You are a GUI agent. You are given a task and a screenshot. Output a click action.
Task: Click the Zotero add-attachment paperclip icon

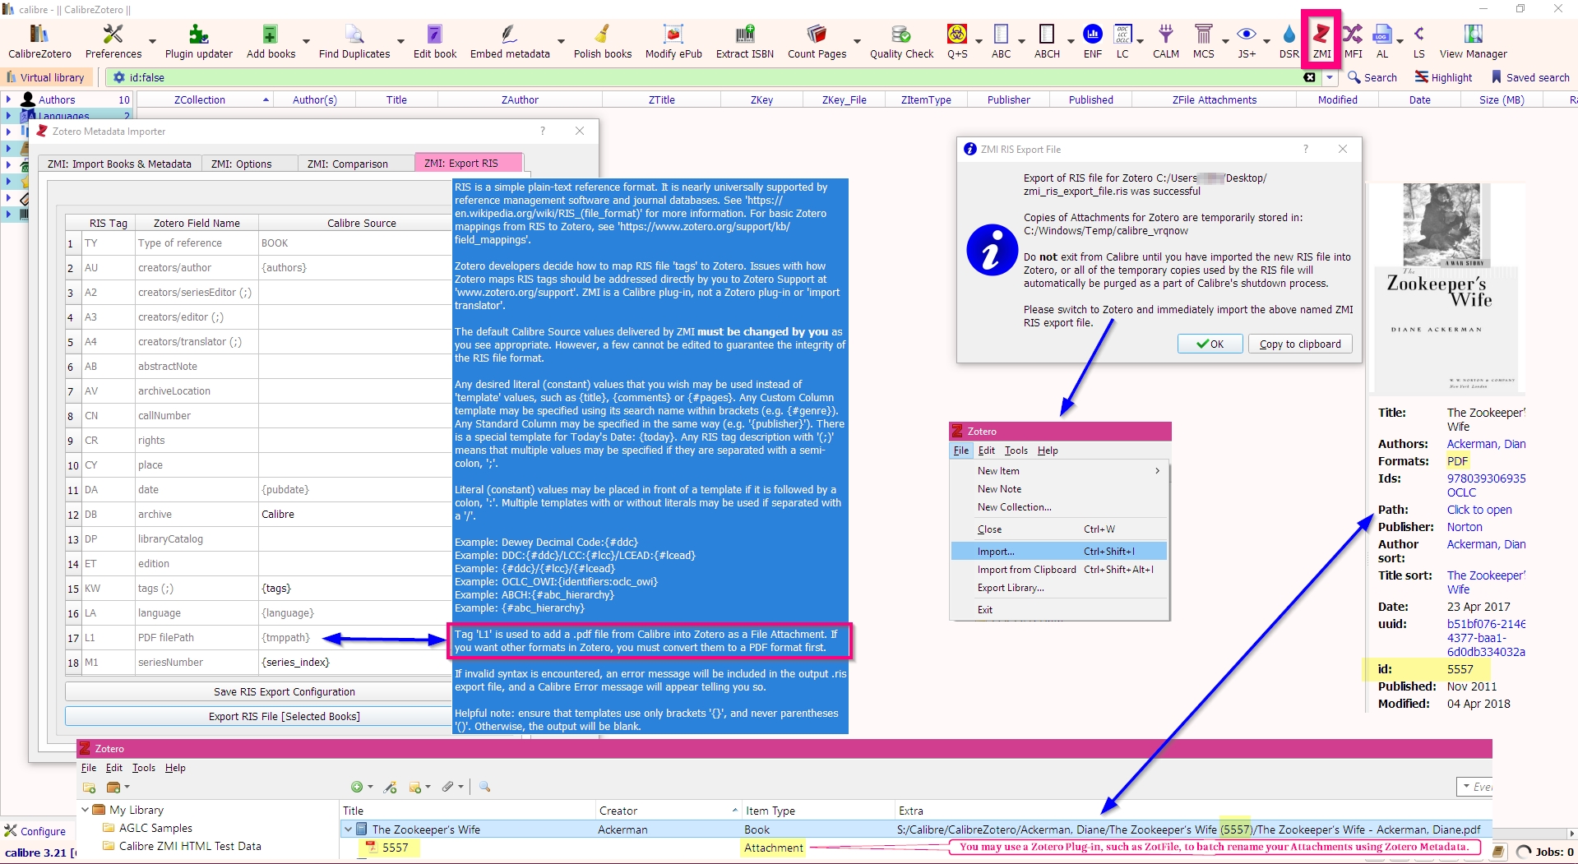(447, 787)
